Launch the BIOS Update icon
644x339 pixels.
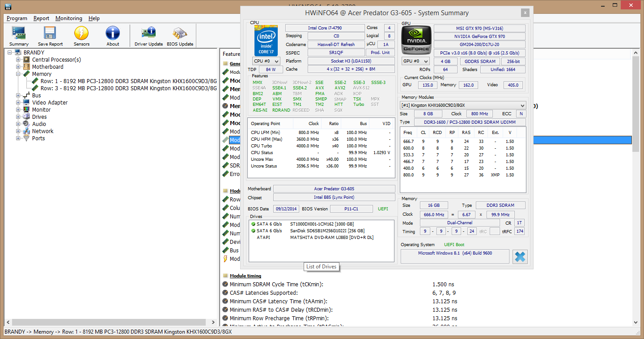pyautogui.click(x=180, y=33)
